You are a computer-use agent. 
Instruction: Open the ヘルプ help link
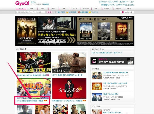coord(131,2)
